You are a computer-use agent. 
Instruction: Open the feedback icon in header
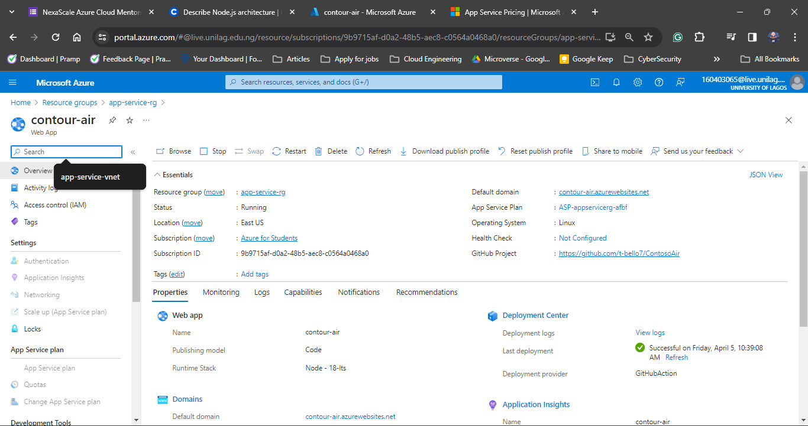click(x=680, y=83)
